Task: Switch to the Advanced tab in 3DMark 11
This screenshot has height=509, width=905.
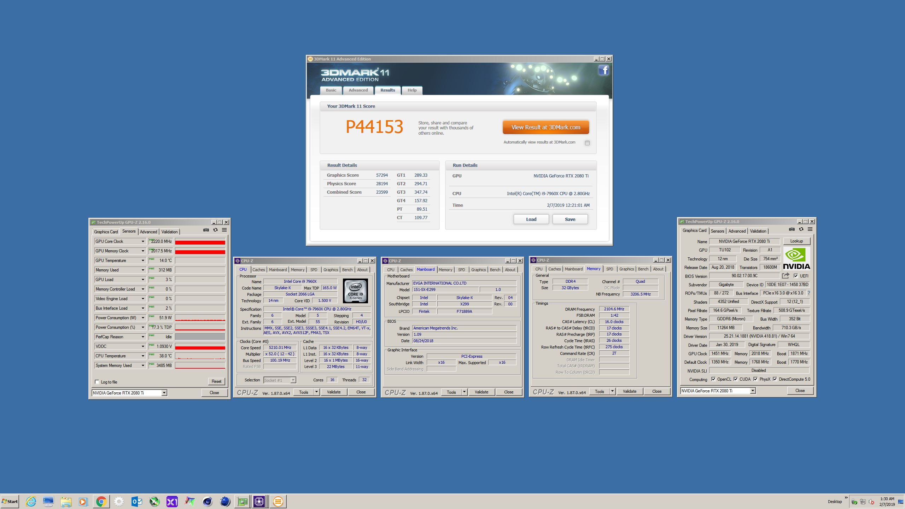Action: [x=358, y=90]
